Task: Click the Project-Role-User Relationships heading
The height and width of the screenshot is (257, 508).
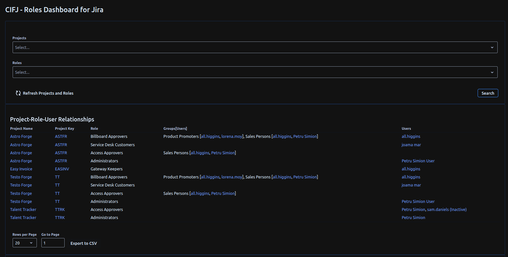Action: coord(52,120)
